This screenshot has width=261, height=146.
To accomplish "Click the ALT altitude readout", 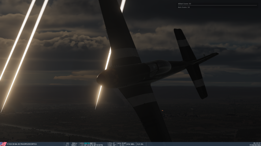I will (x=72, y=145).
